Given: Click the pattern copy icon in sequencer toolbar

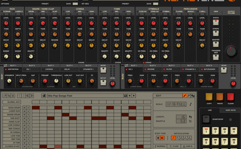Looking at the screenshot, I should [5, 96].
